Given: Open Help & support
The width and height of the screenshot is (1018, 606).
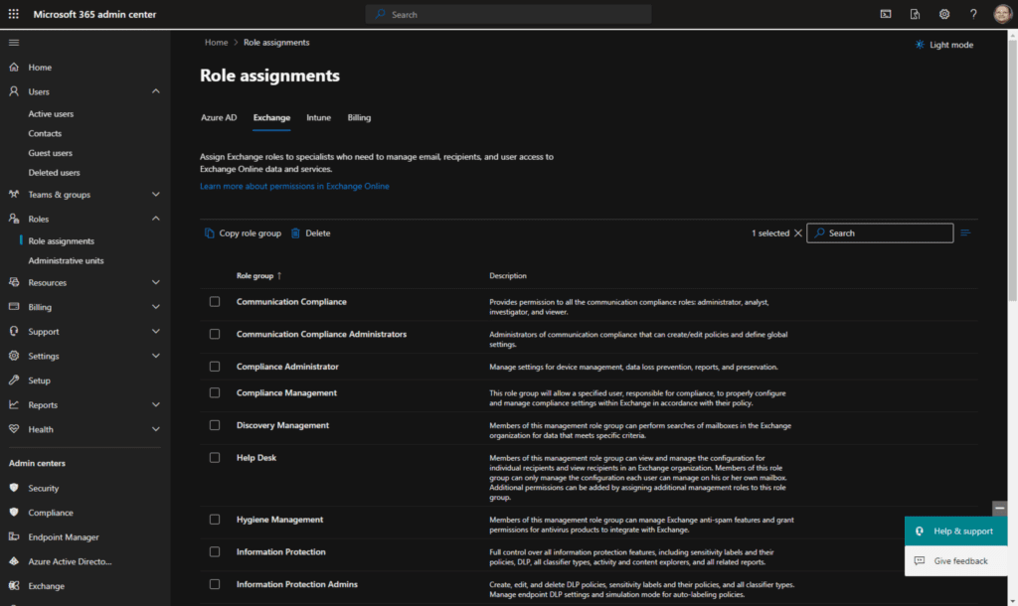Looking at the screenshot, I should tap(955, 530).
